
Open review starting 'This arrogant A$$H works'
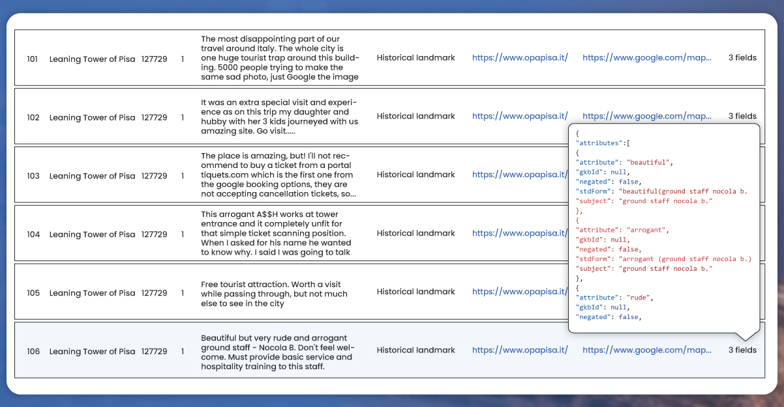tap(276, 233)
